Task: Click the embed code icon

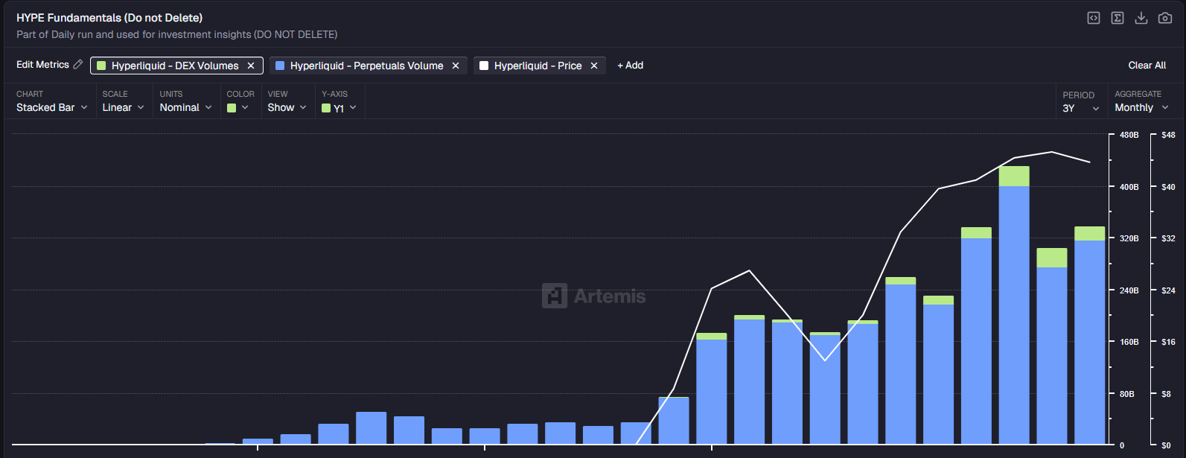Action: point(1093,18)
